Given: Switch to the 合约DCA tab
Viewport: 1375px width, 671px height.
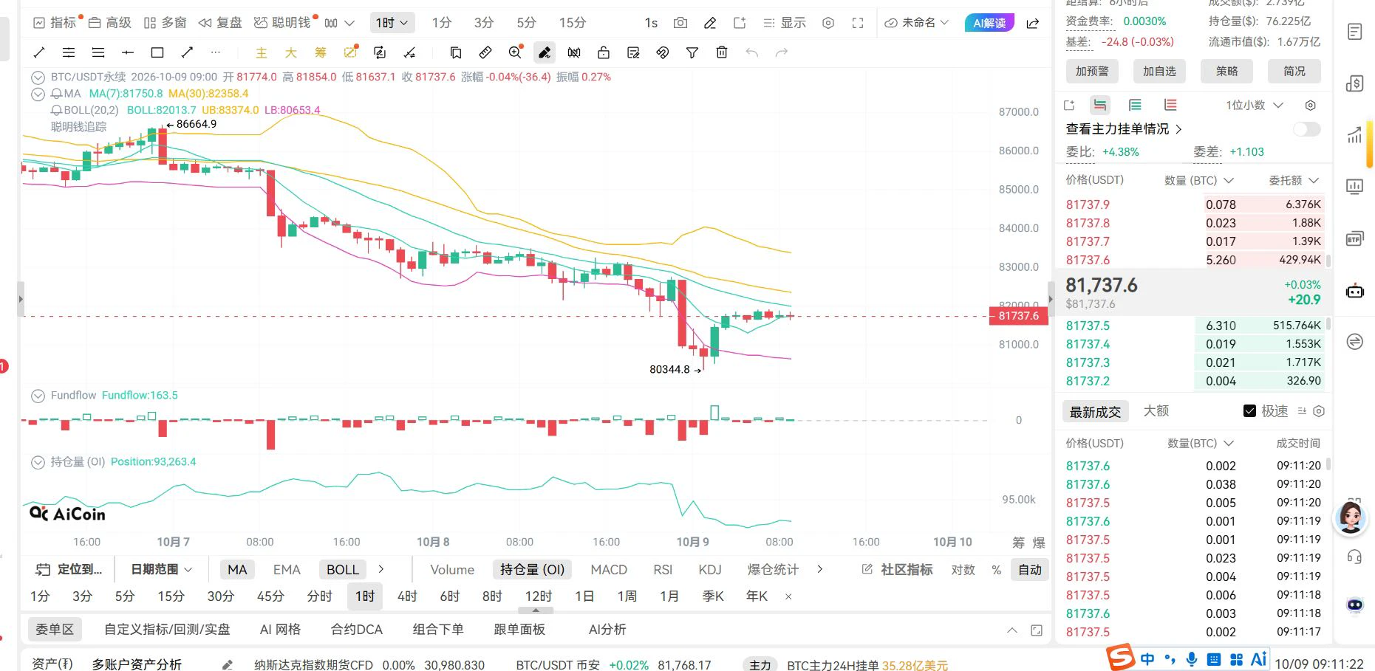Looking at the screenshot, I should [x=357, y=629].
